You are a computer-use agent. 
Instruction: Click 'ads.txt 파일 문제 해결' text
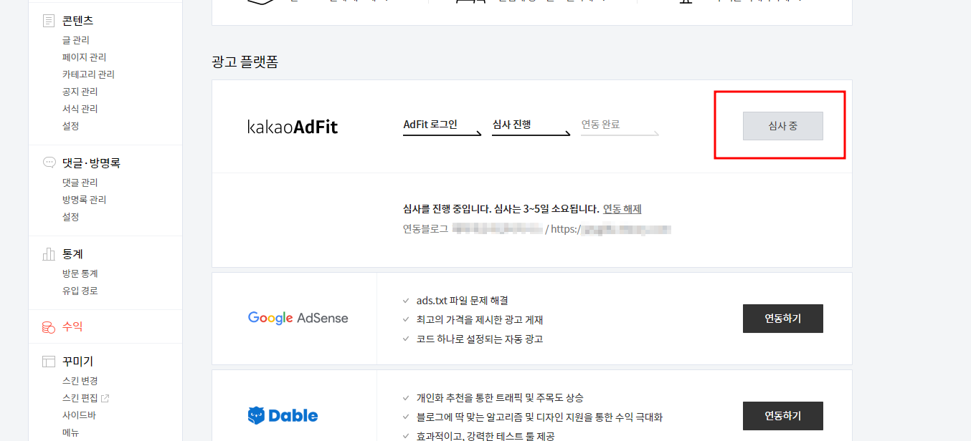pyautogui.click(x=463, y=301)
